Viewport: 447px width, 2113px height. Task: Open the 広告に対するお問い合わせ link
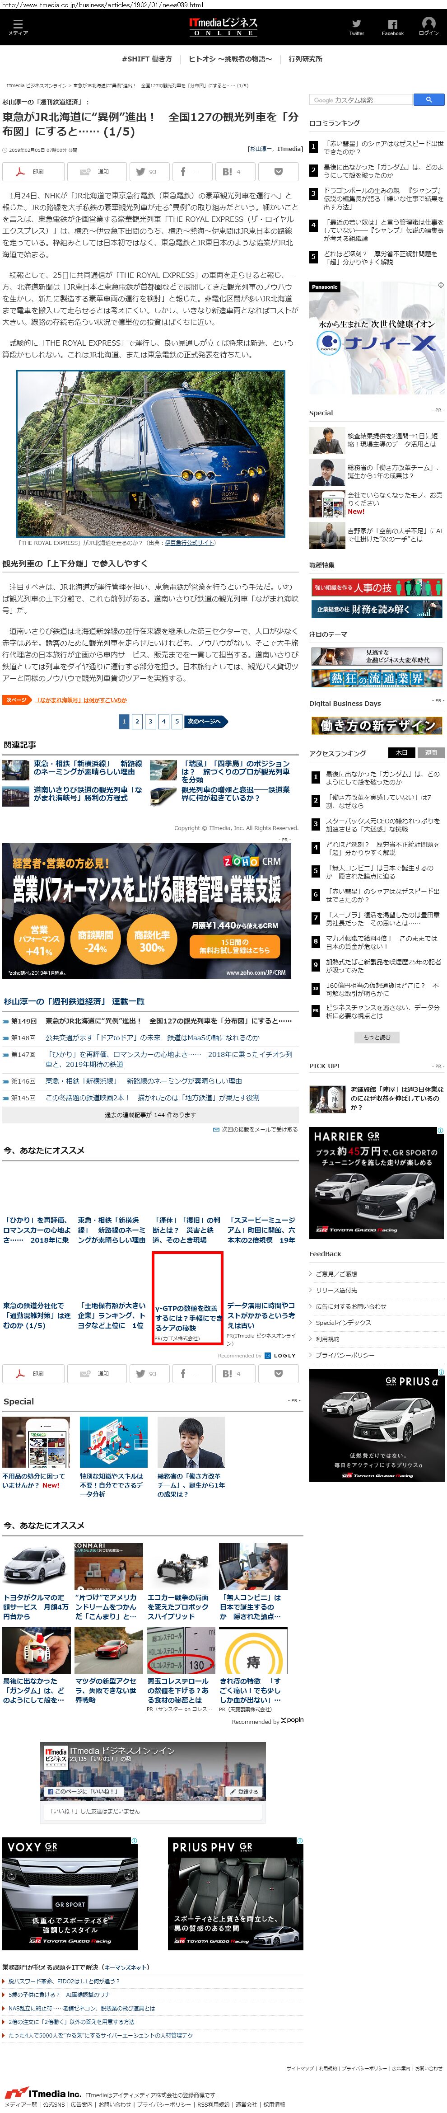(350, 1306)
